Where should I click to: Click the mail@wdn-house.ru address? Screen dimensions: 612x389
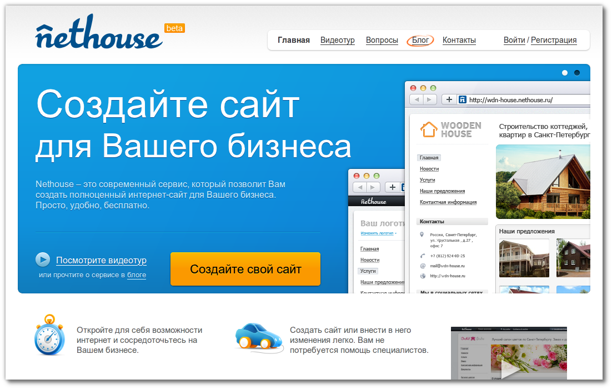tap(447, 266)
